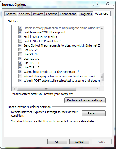Screen dimensions: 116x149
Task: Click the horizontal scroll right arrow
Action: [97, 88]
